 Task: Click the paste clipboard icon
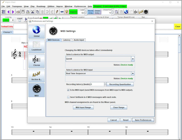[42, 12]
